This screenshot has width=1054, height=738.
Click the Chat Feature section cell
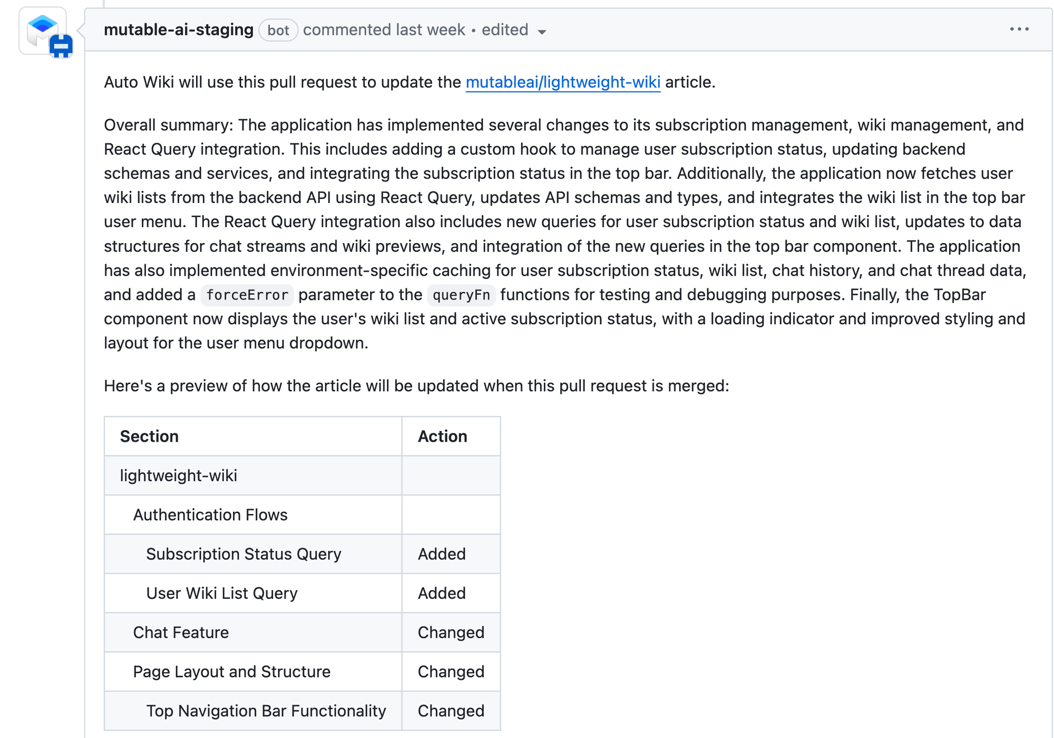181,633
